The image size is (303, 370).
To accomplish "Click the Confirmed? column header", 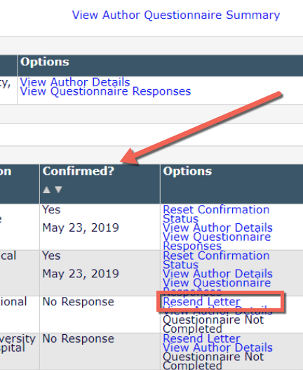I will 79,171.
